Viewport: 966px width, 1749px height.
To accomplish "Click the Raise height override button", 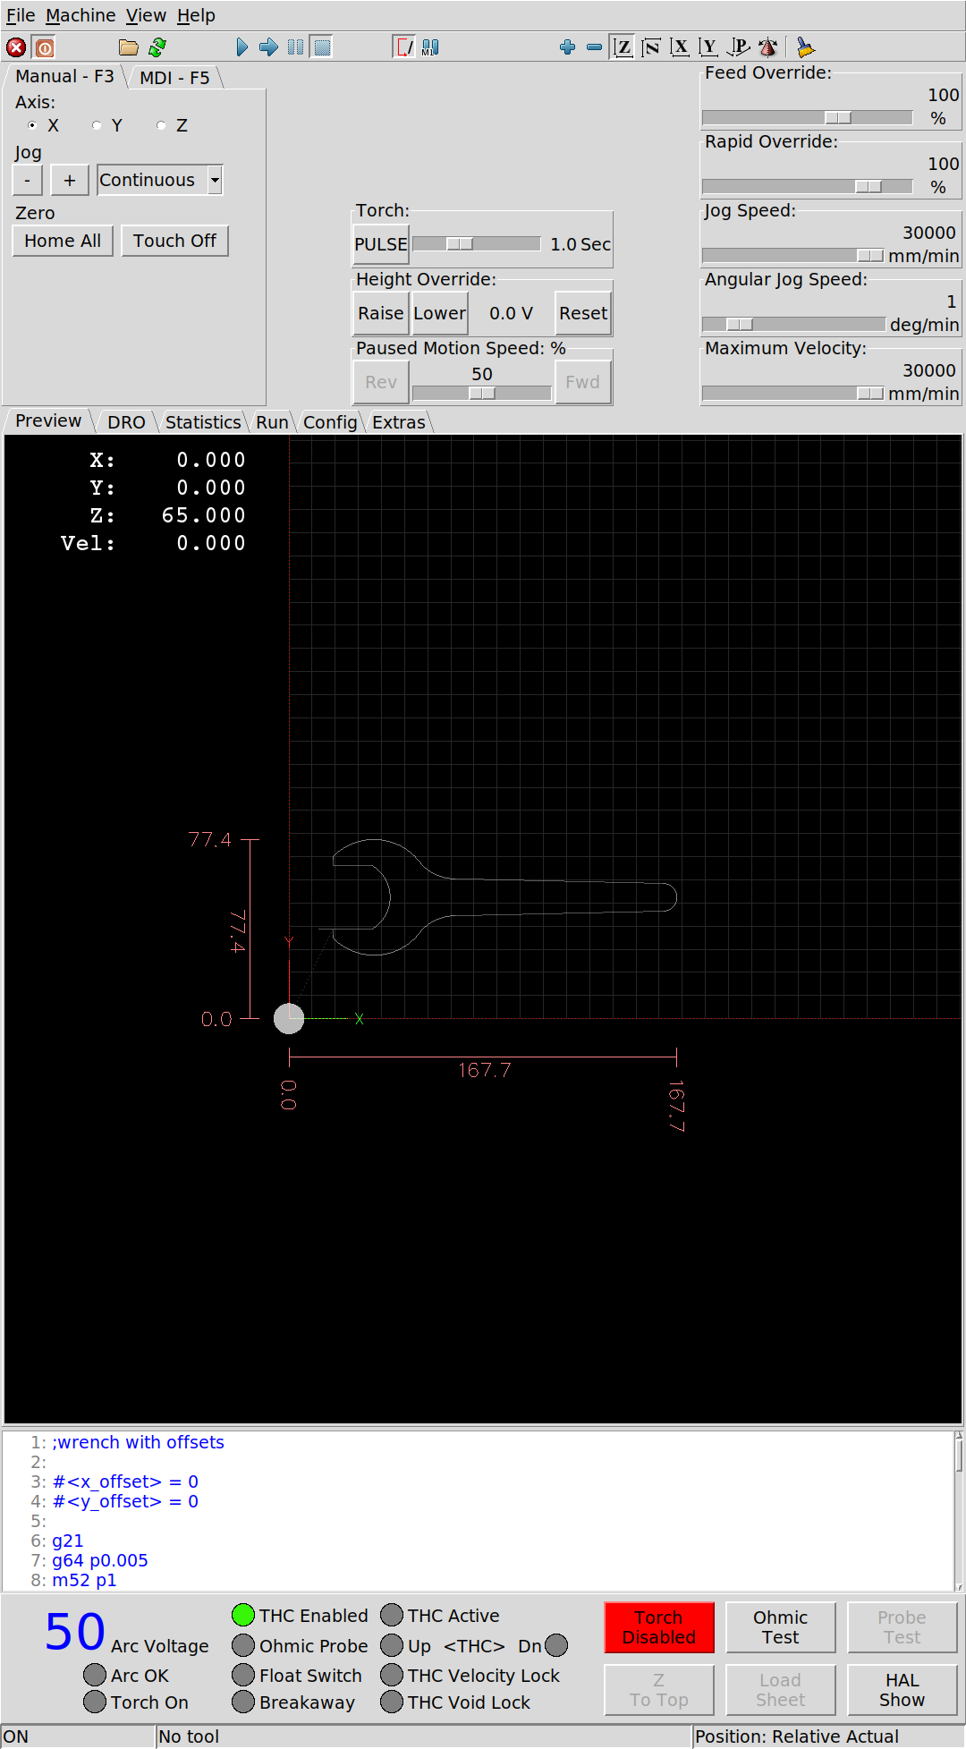I will (x=381, y=313).
